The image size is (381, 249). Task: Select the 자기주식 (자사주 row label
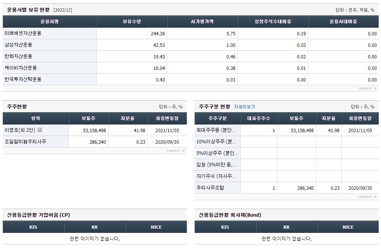click(216, 176)
